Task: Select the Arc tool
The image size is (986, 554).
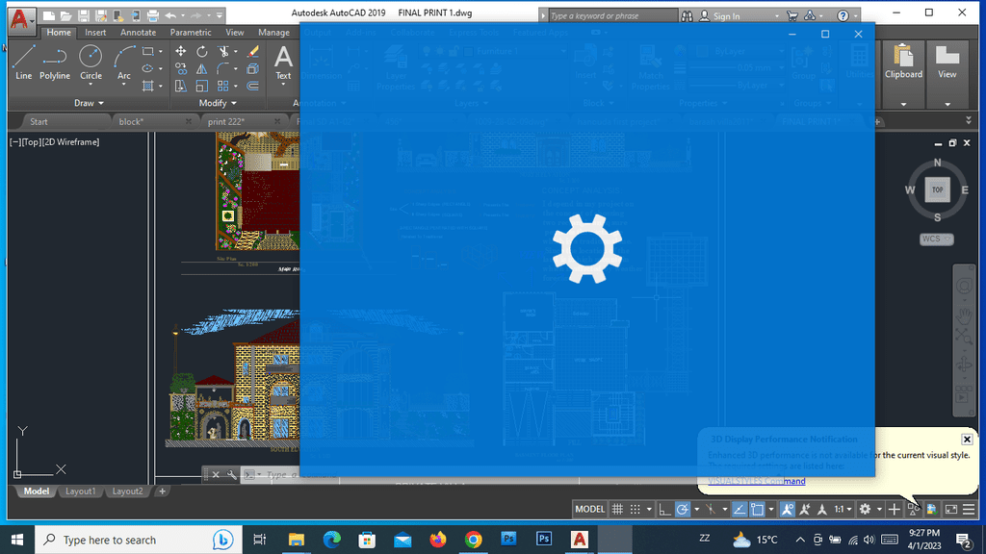Action: point(124,63)
